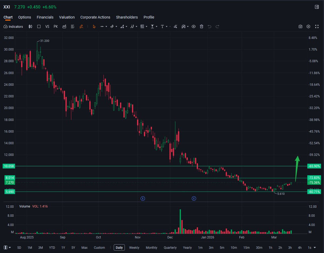Toggle drawings visibility eye icon
324x253 pixels.
(193, 26)
